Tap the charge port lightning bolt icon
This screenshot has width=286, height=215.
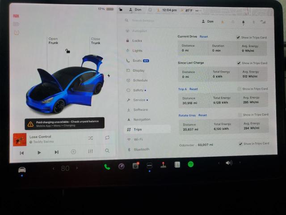tap(109, 76)
